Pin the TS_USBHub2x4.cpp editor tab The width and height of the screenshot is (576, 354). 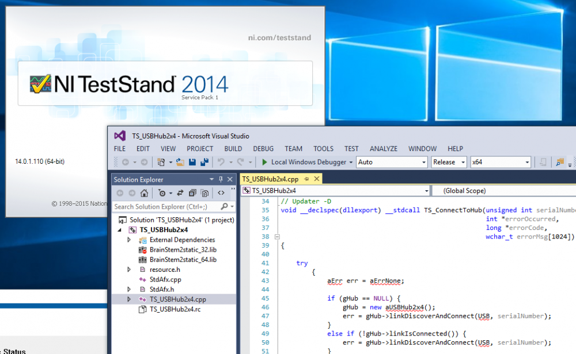coord(308,179)
